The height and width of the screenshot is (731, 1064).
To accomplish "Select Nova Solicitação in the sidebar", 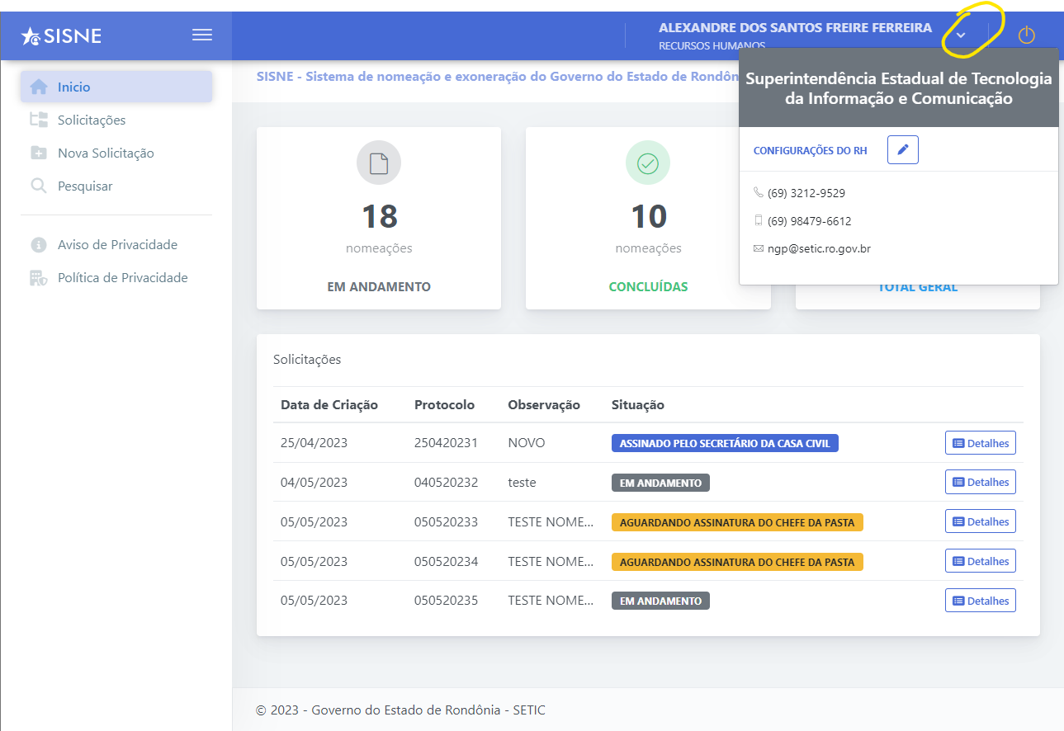I will click(116, 153).
